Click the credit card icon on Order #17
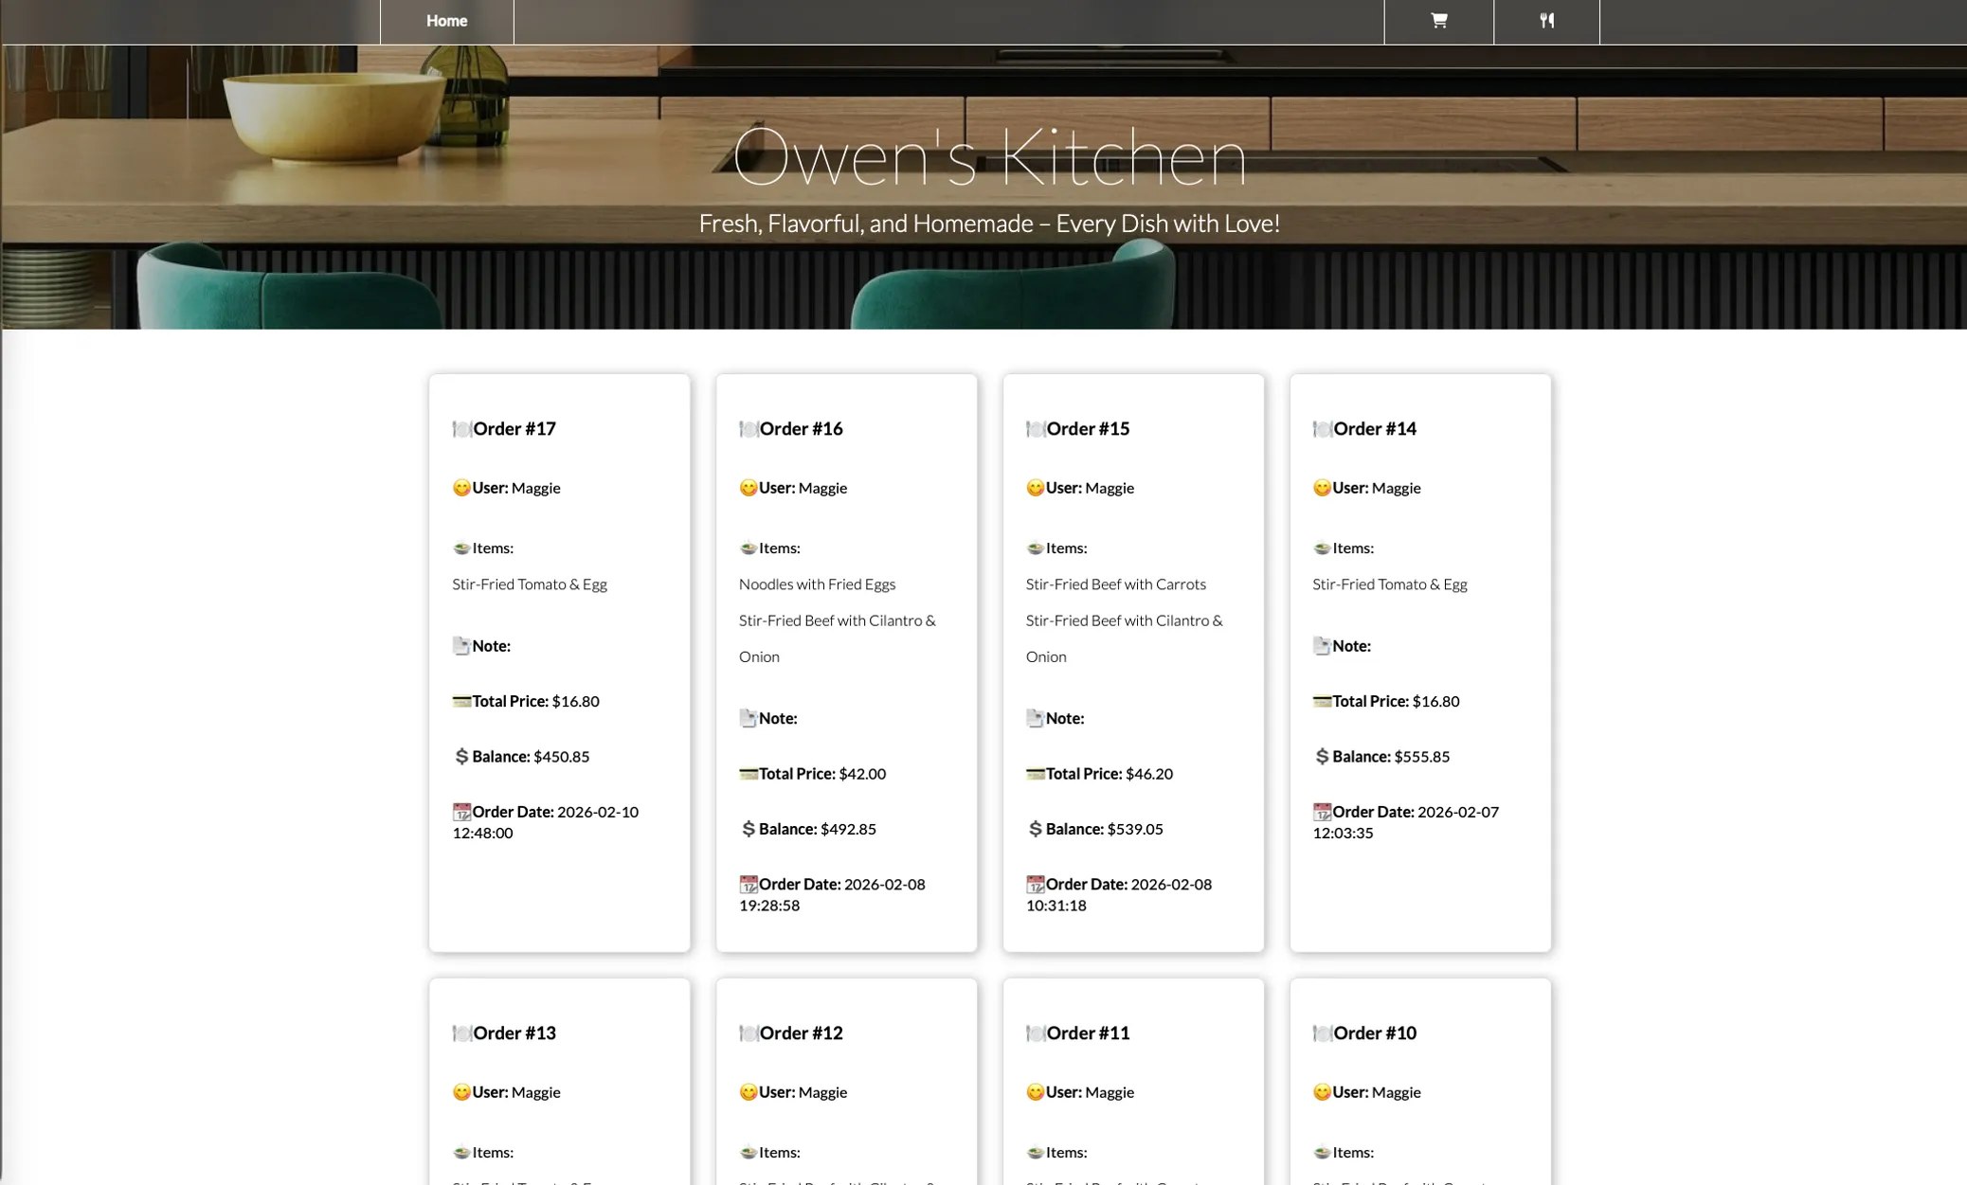This screenshot has width=1967, height=1185. (x=461, y=701)
